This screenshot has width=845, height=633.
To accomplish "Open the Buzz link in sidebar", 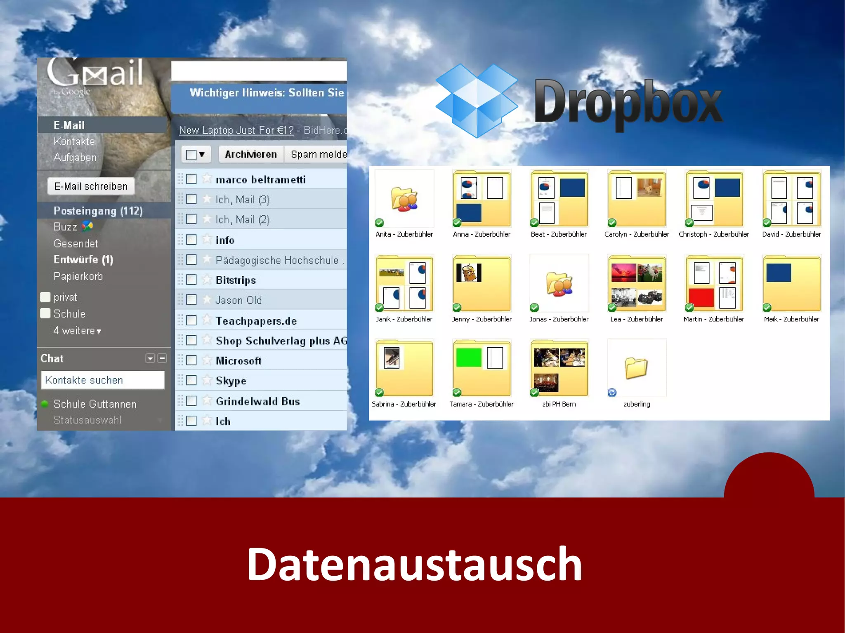I will point(65,226).
